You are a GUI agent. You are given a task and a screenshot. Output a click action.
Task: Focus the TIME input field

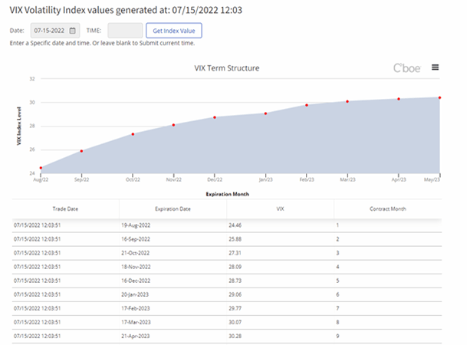tap(125, 31)
